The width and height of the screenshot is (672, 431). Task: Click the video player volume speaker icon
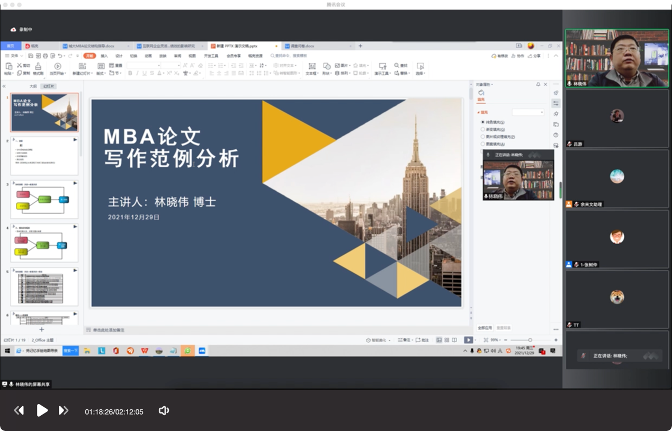point(164,411)
